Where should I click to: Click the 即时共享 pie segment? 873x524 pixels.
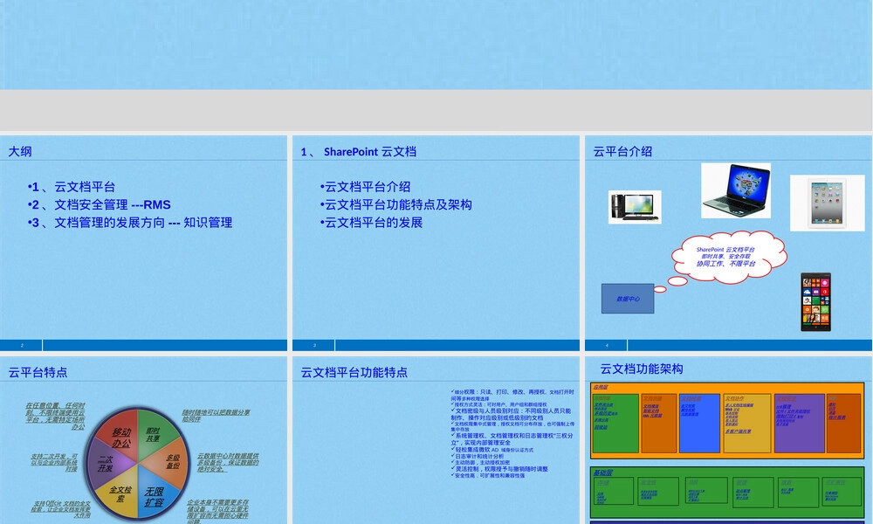155,433
